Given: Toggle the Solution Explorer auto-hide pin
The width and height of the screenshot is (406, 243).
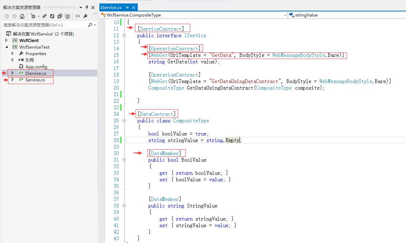Looking at the screenshot, I should pos(87,8).
